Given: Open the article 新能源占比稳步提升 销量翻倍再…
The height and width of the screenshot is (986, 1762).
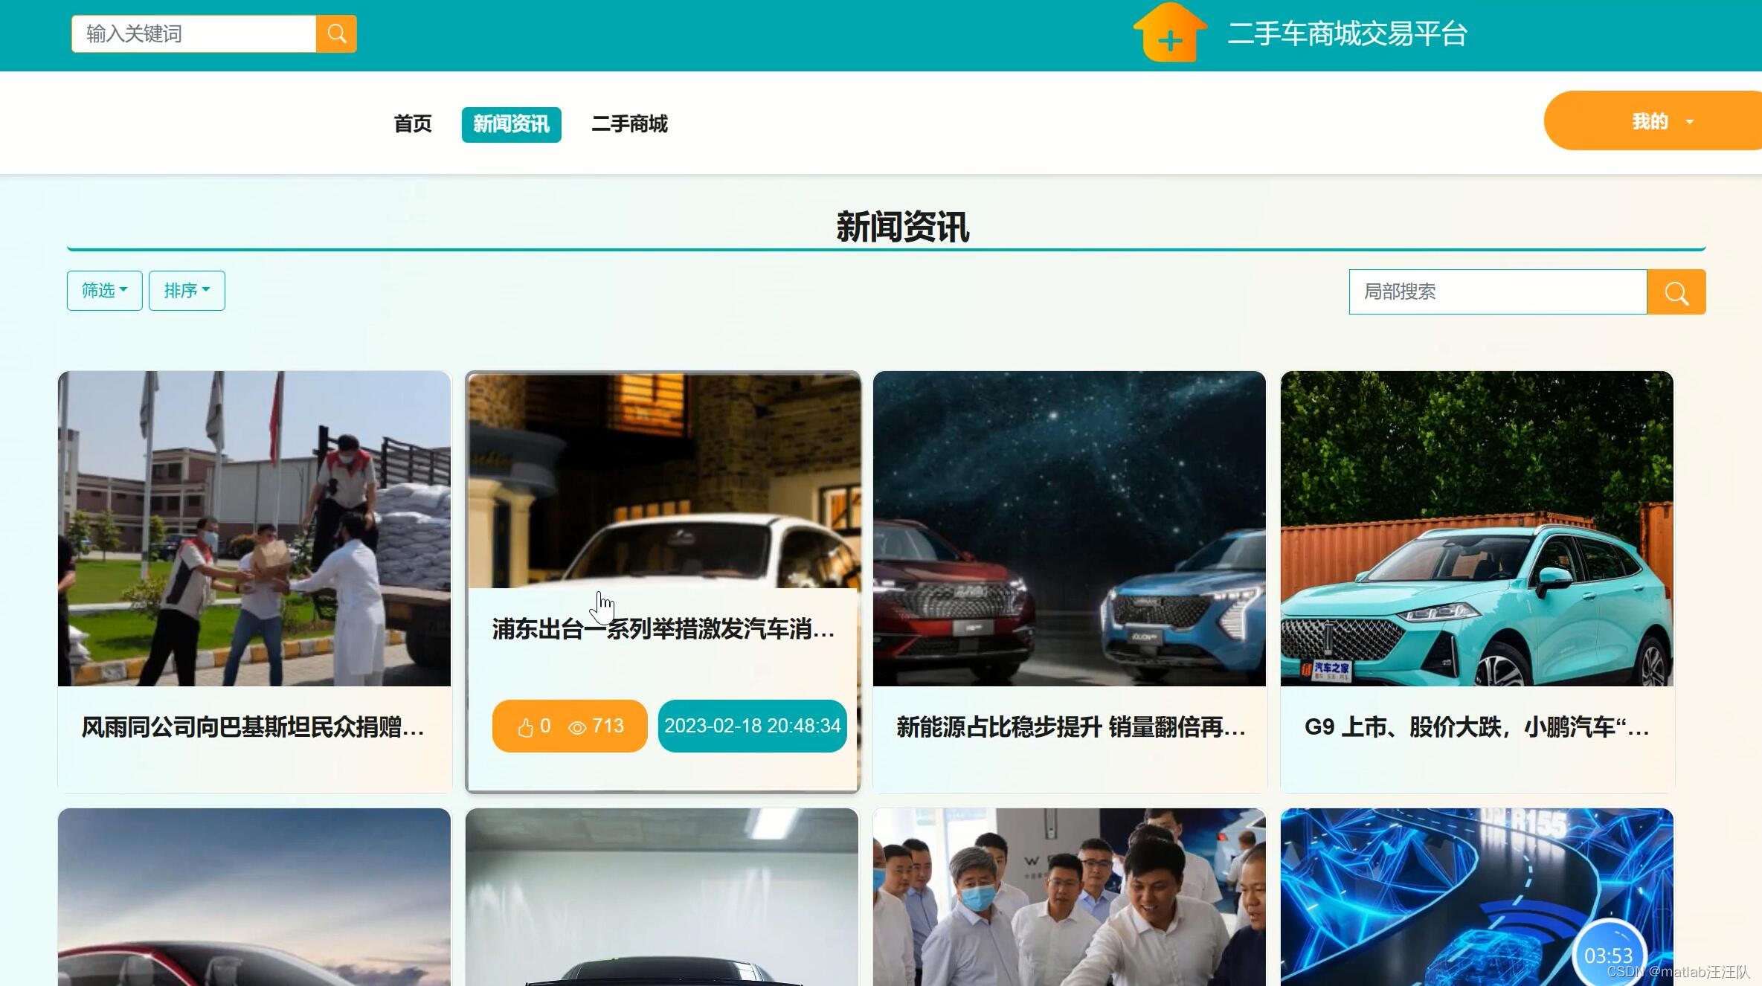Looking at the screenshot, I should [1070, 727].
